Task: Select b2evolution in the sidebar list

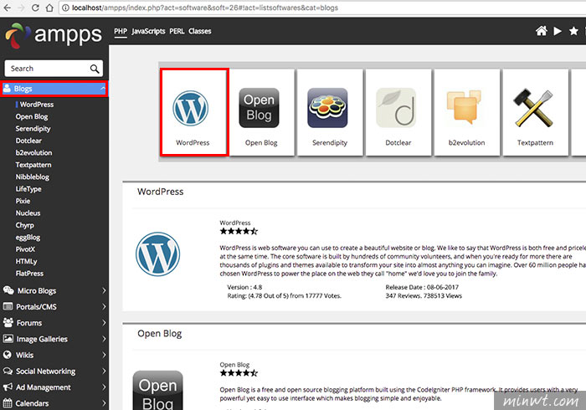Action: coord(33,153)
